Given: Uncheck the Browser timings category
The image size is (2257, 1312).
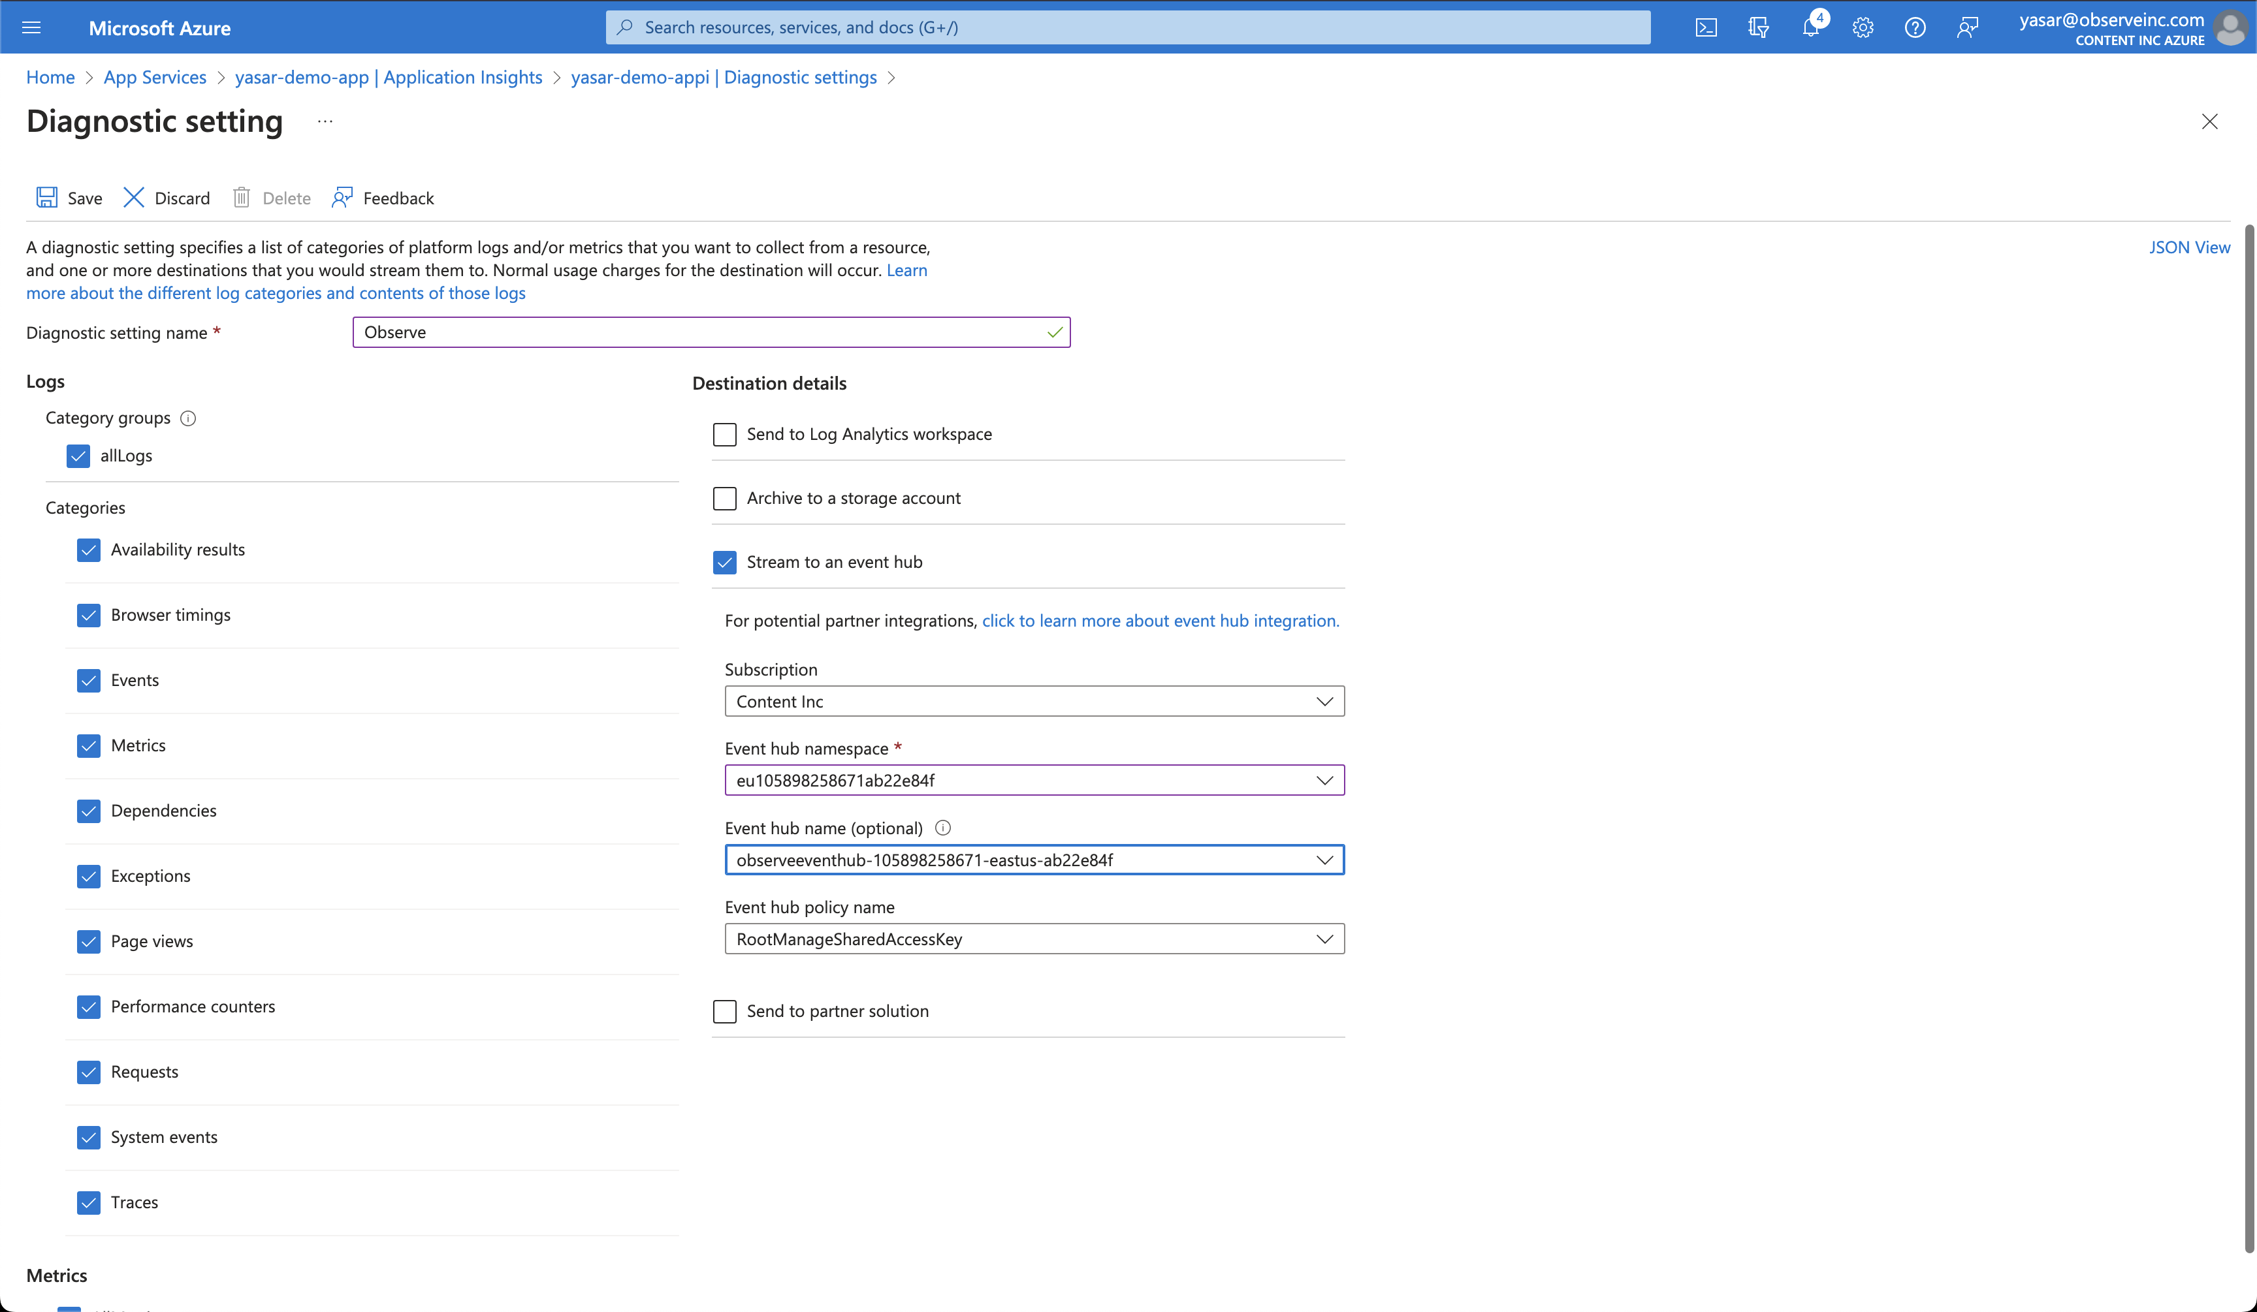Looking at the screenshot, I should click(89, 615).
